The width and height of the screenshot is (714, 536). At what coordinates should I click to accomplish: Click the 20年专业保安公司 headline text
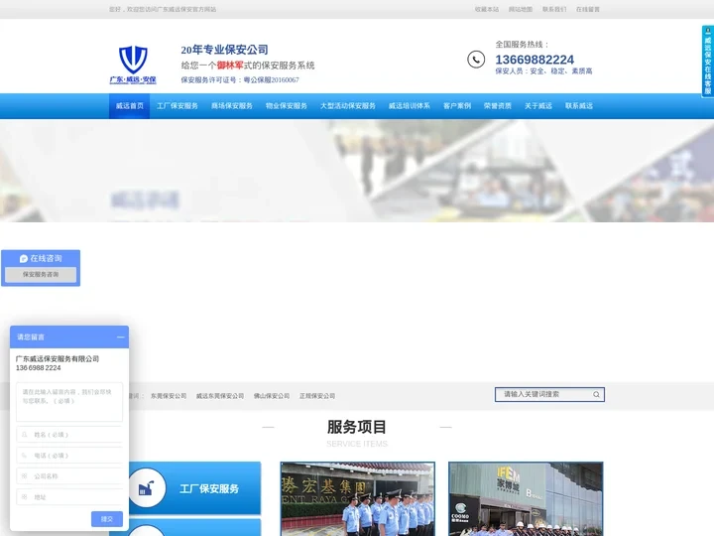click(x=224, y=50)
